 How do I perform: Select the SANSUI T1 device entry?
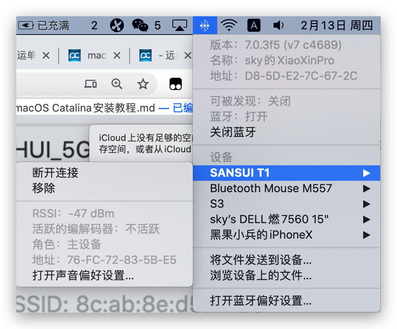coord(287,173)
